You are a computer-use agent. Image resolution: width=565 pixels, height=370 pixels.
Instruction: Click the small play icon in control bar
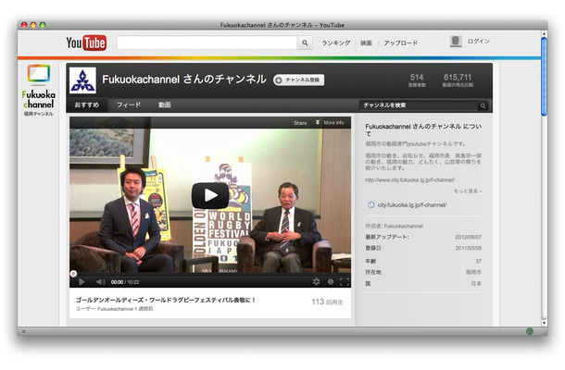(x=82, y=282)
